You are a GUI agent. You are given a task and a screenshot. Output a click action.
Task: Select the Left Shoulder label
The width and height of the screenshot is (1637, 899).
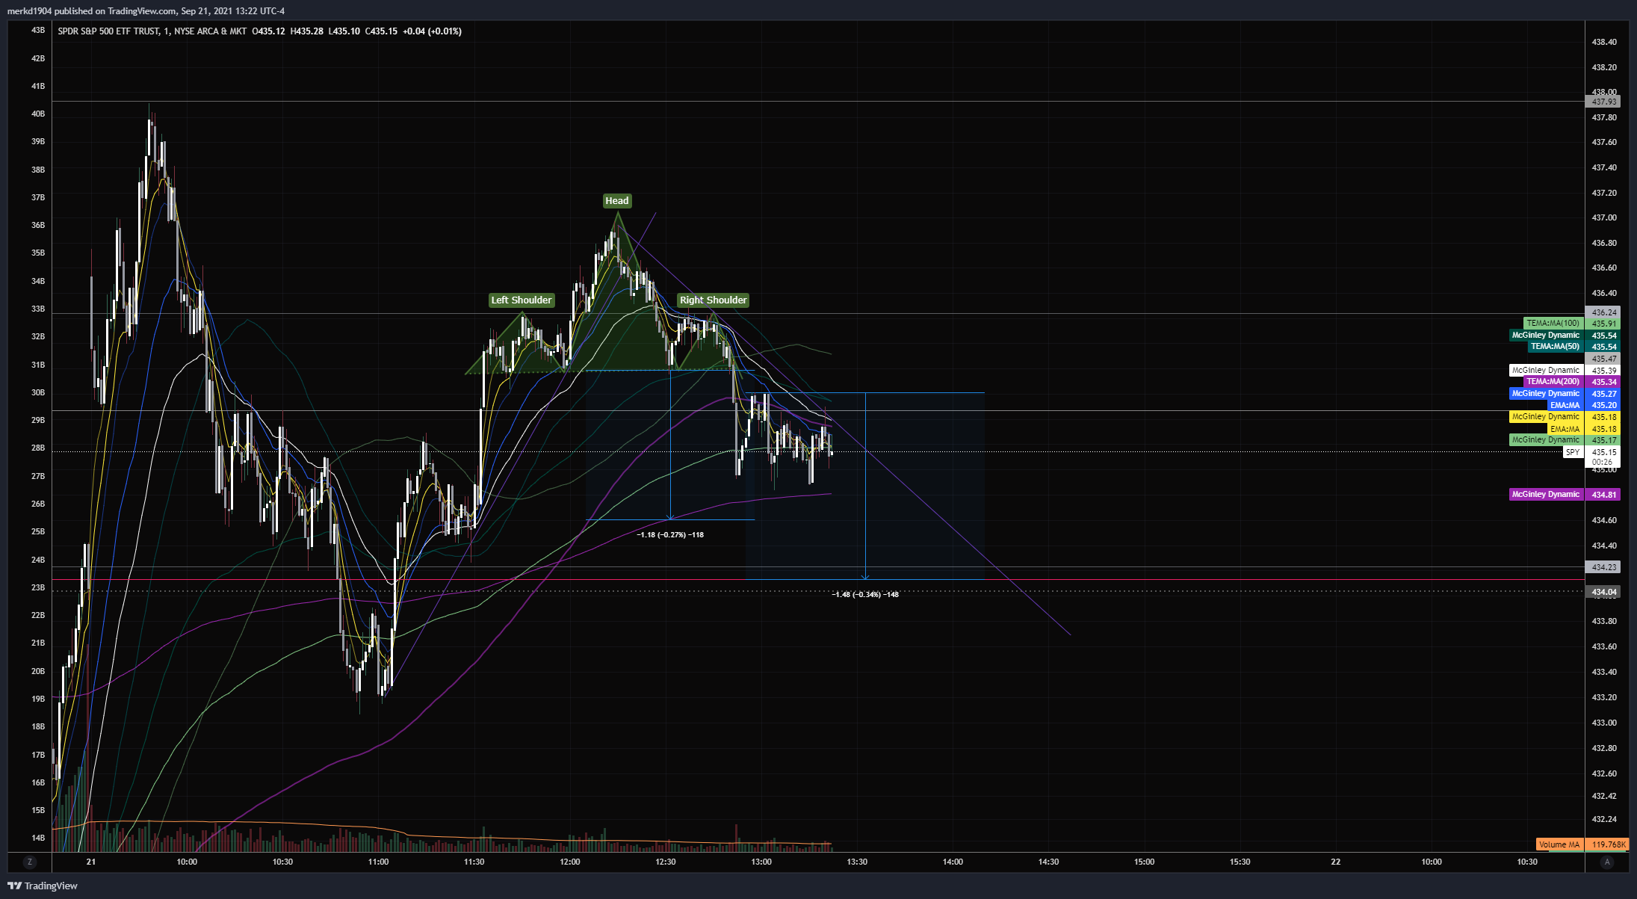coord(522,300)
